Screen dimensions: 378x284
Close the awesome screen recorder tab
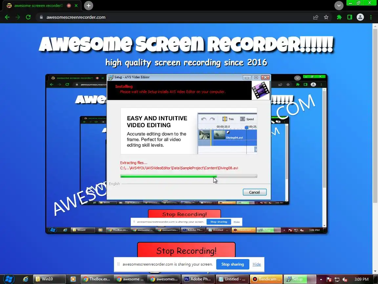click(76, 6)
